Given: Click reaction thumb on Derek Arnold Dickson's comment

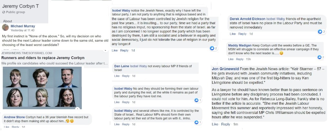Looking at the screenshot, I should pyautogui.click(x=320, y=31).
